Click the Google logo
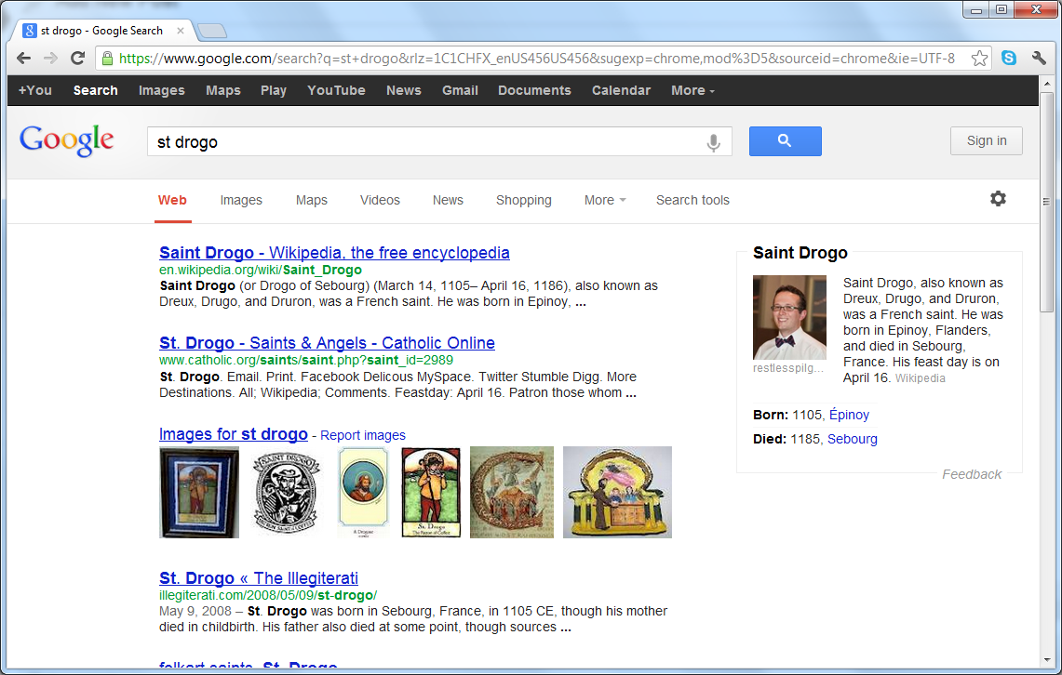This screenshot has width=1062, height=675. coord(66,140)
